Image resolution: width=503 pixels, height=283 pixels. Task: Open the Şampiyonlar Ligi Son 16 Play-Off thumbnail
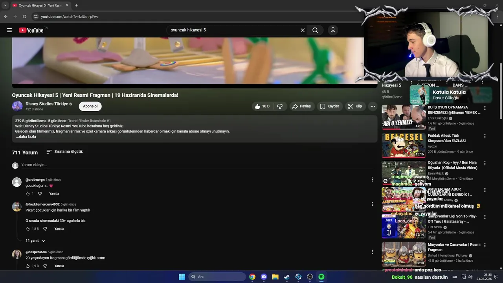click(404, 226)
